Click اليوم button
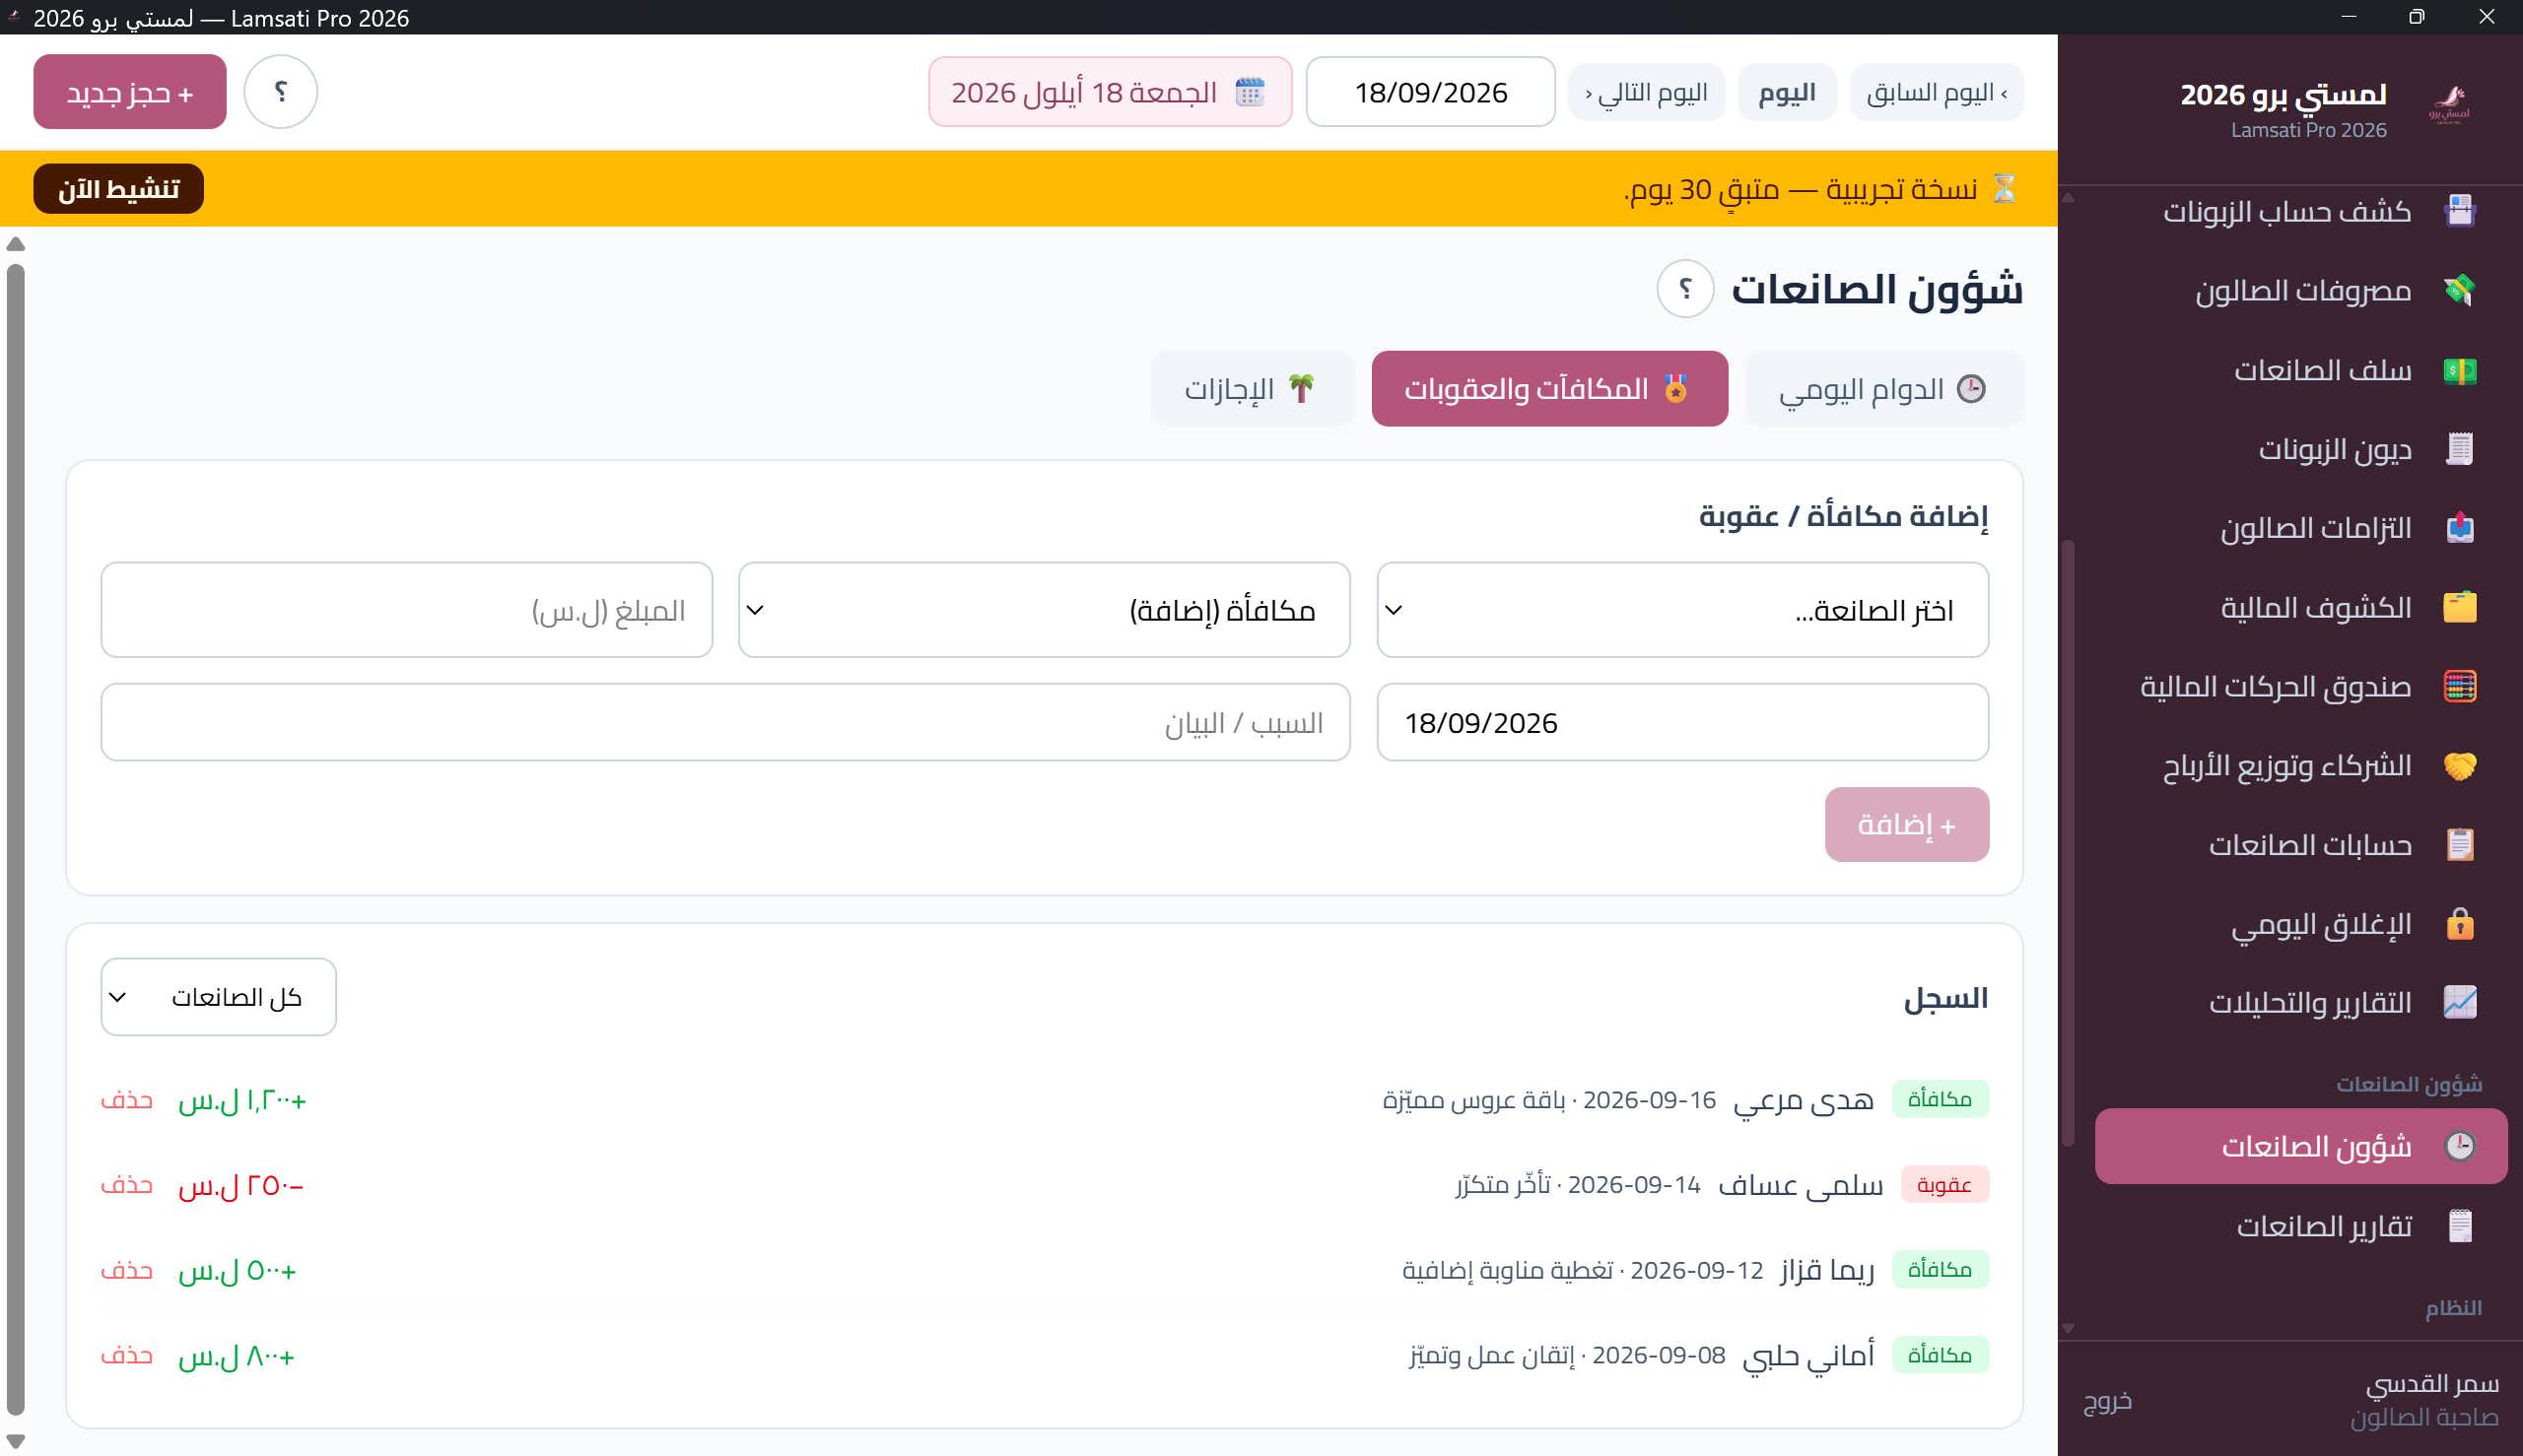 [x=1787, y=93]
